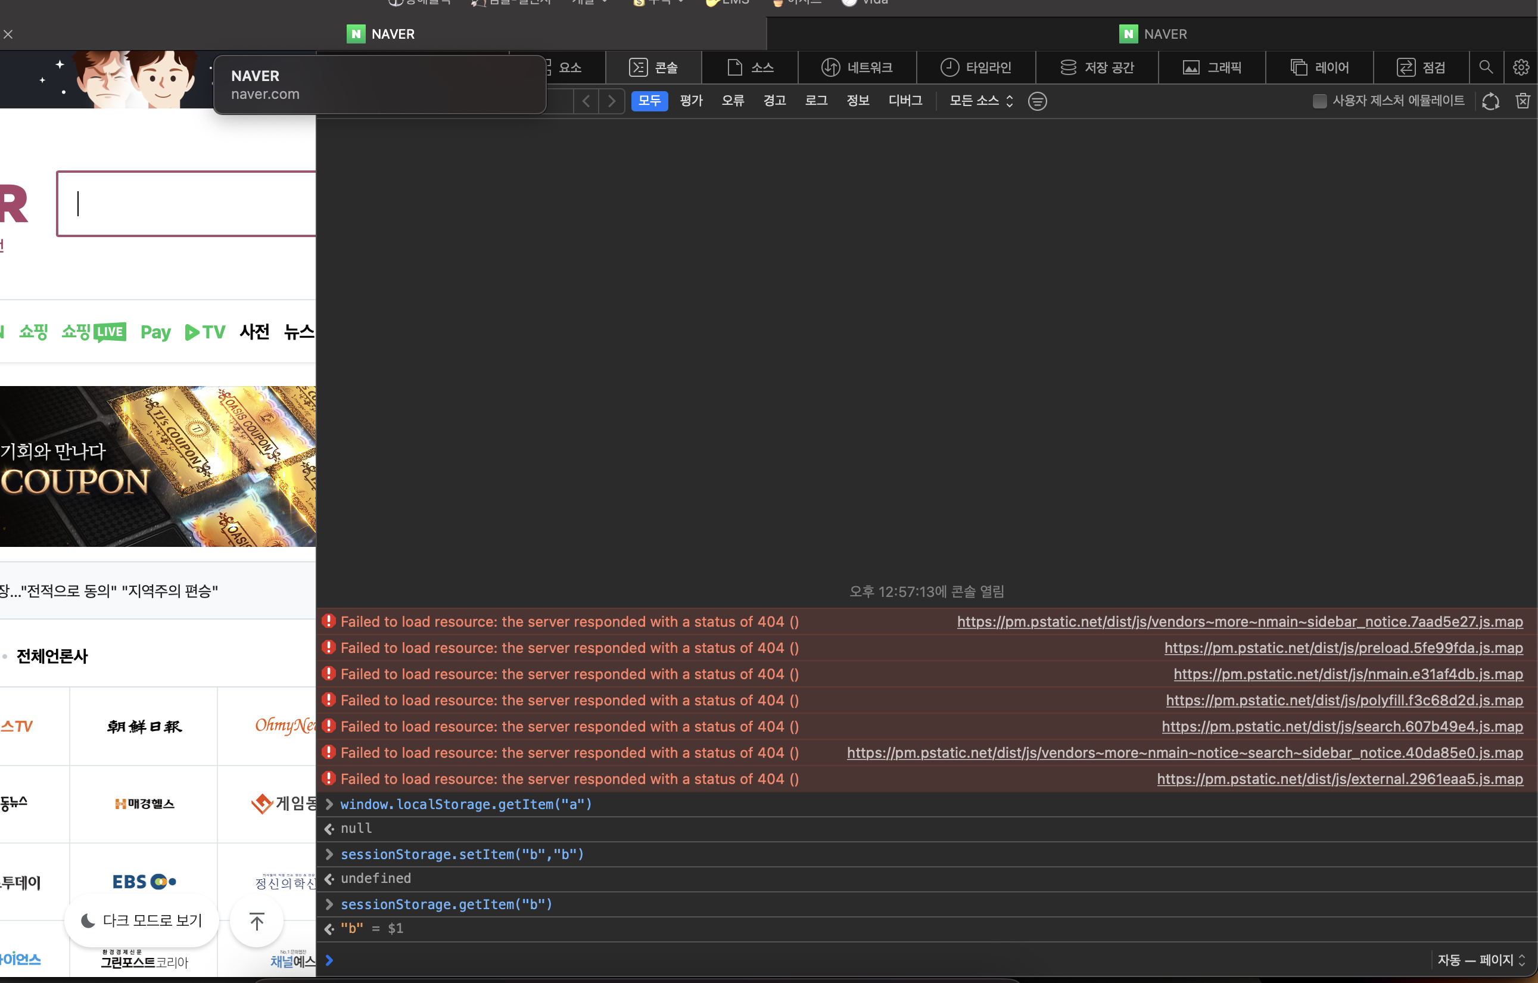Click the inspector search magnifier icon
The width and height of the screenshot is (1538, 983).
click(x=1486, y=67)
